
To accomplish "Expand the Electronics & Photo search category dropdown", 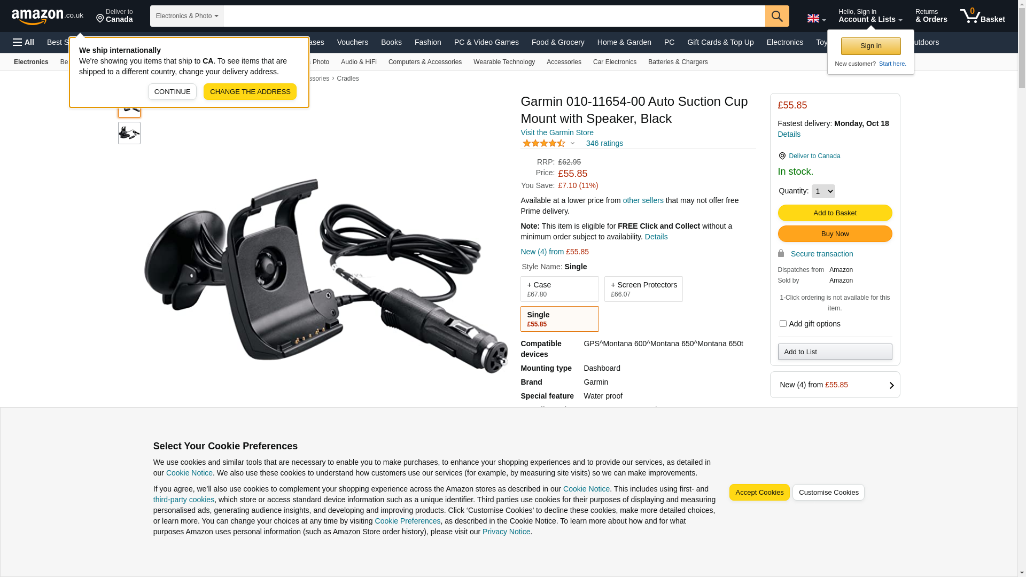I will point(186,16).
